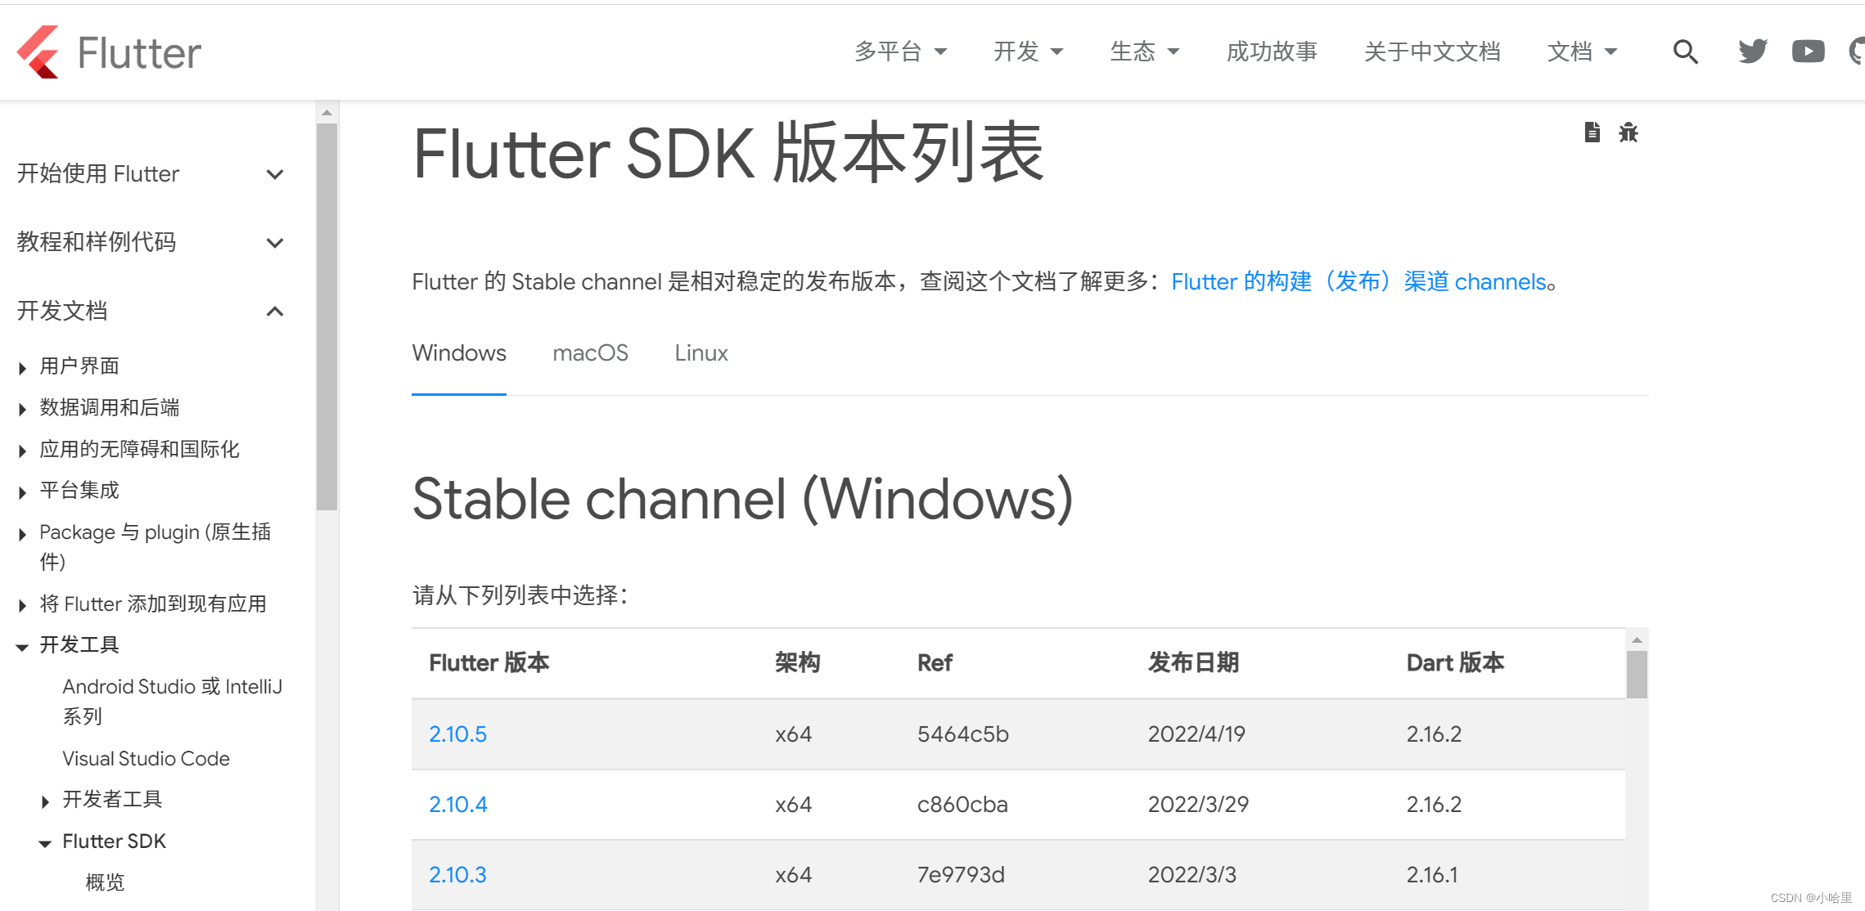Expand 开发者工具 tree item

pos(46,801)
